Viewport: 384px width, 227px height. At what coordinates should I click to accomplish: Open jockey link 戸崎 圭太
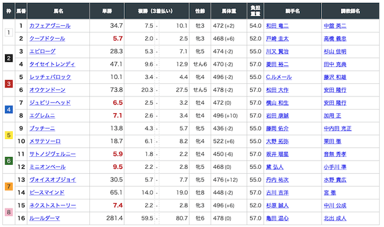(277, 38)
